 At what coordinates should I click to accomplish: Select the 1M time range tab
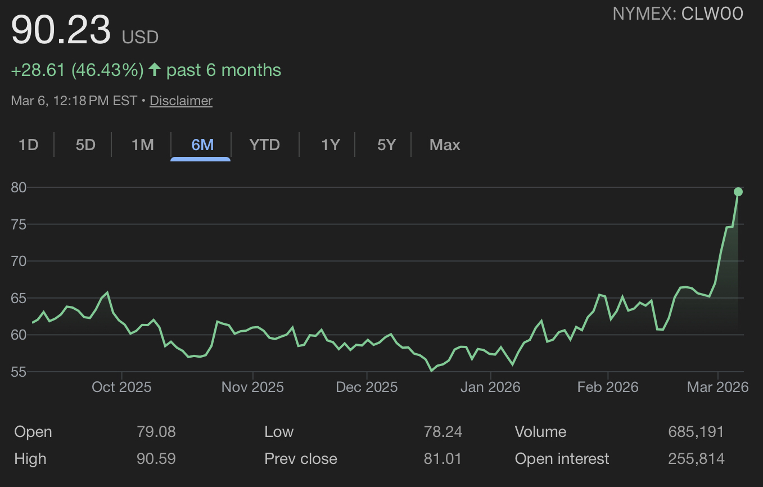coord(142,145)
